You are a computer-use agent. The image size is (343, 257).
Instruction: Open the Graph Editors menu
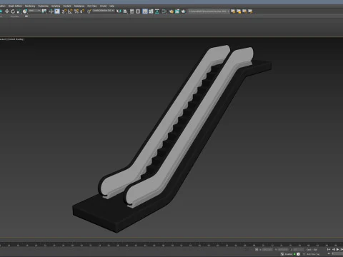click(15, 6)
